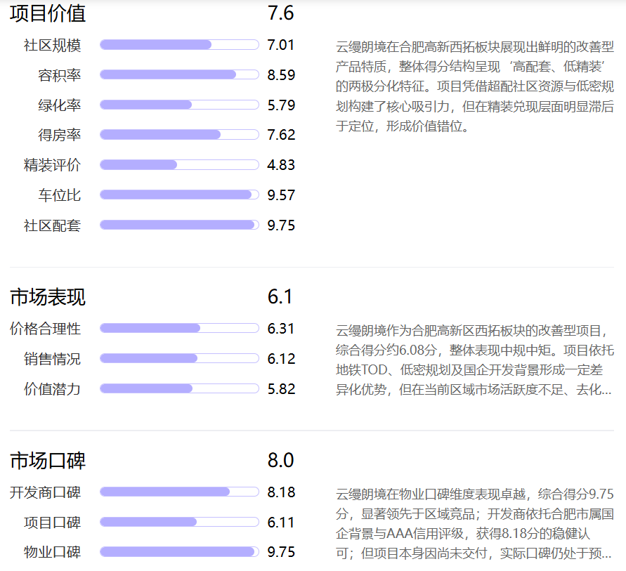Click the 销售情况 progress bar

pos(179,358)
